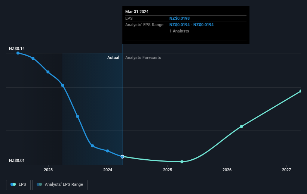The width and height of the screenshot is (307, 194).
Task: Select the highlighted Mar 31 2024 data point
Action: click(122, 157)
